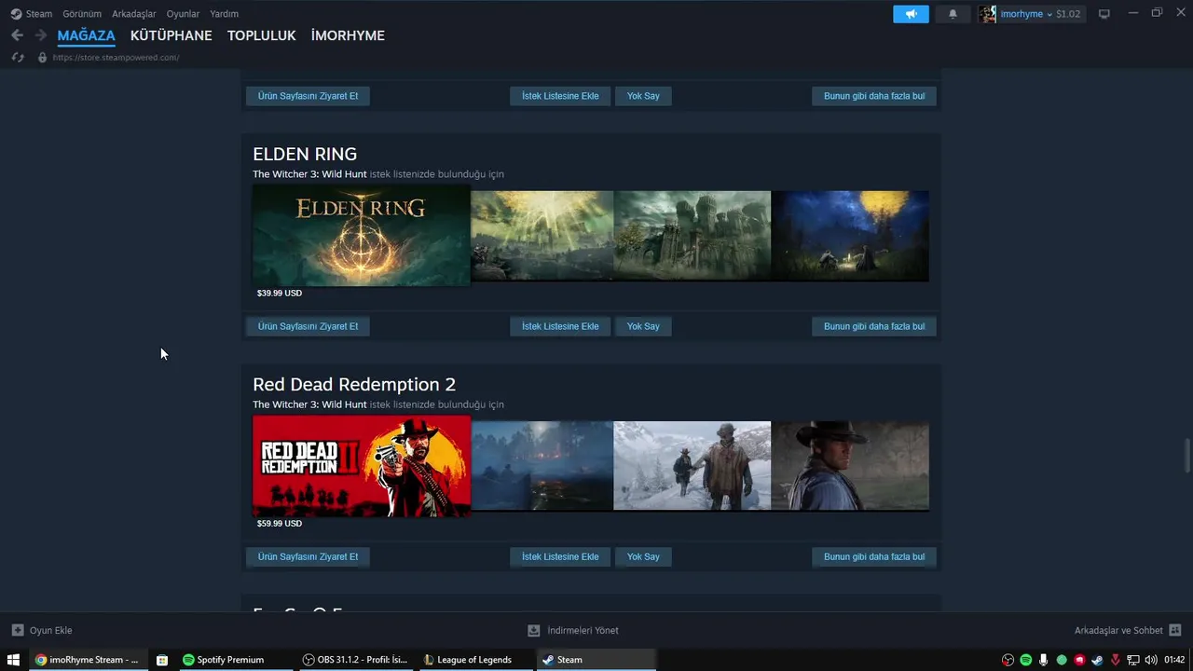Click topmost Bunun gibi daha fazla bul

(x=874, y=96)
